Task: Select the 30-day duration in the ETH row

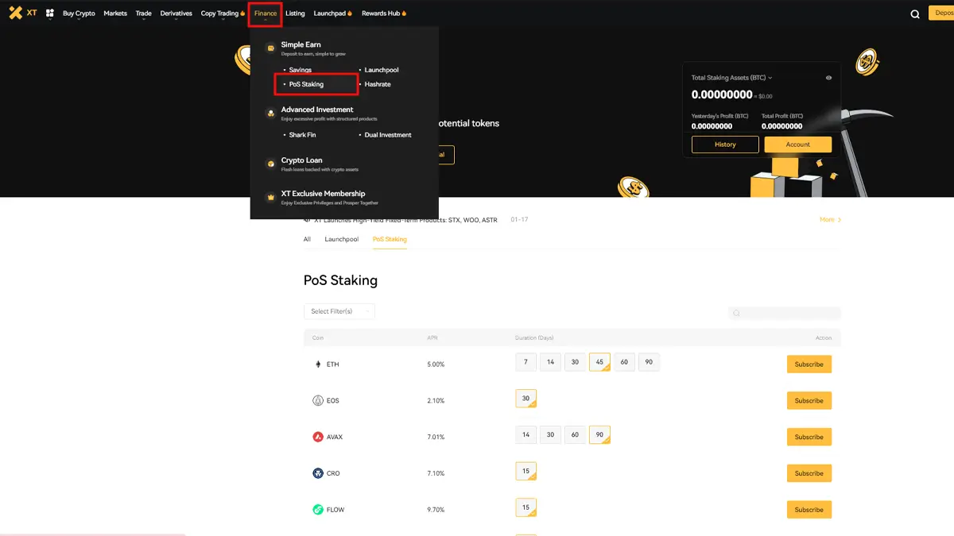Action: 575,362
